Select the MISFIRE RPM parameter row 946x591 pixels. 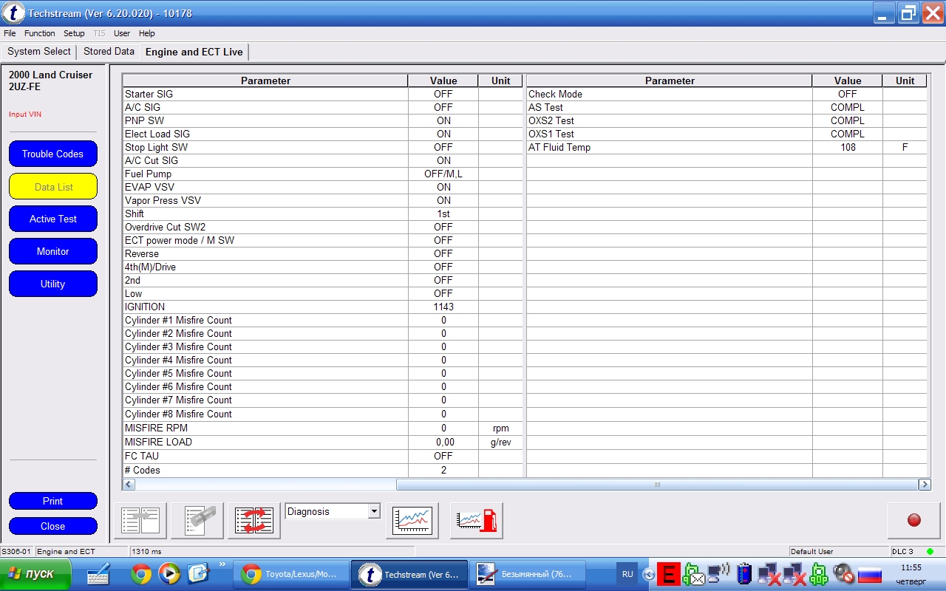323,428
